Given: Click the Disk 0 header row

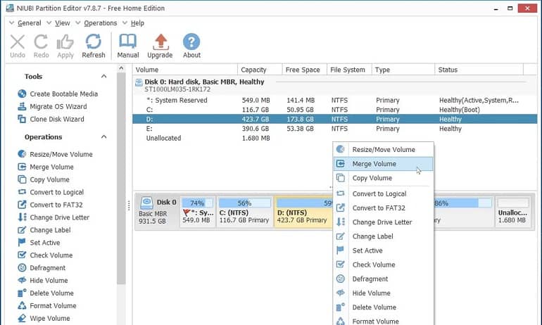Looking at the screenshot, I should 334,85.
